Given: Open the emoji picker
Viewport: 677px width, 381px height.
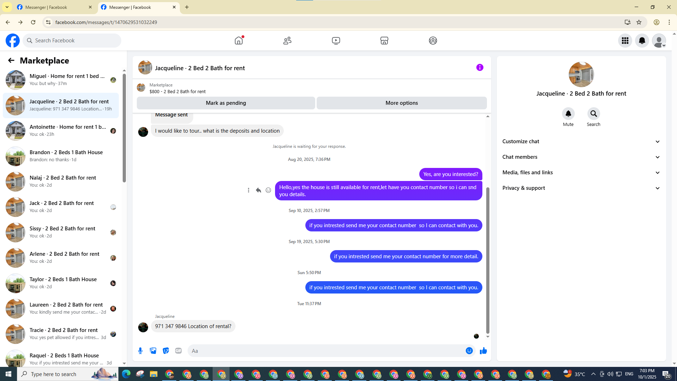Looking at the screenshot, I should click(x=469, y=351).
